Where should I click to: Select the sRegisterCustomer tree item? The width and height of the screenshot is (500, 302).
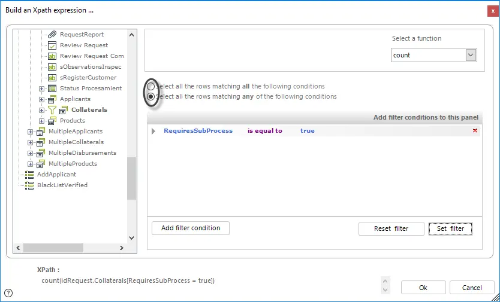(x=88, y=78)
